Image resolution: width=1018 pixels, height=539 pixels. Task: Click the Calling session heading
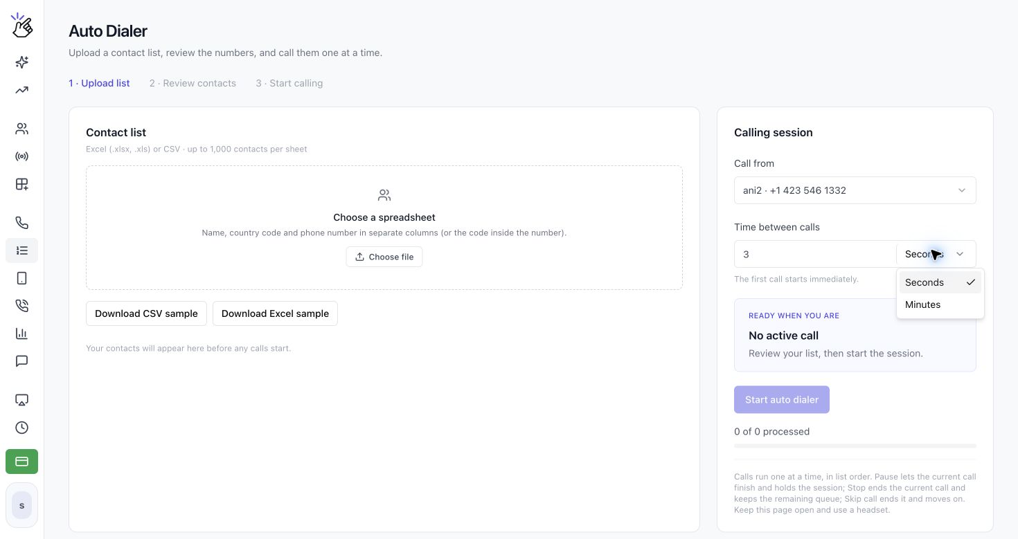coord(773,132)
